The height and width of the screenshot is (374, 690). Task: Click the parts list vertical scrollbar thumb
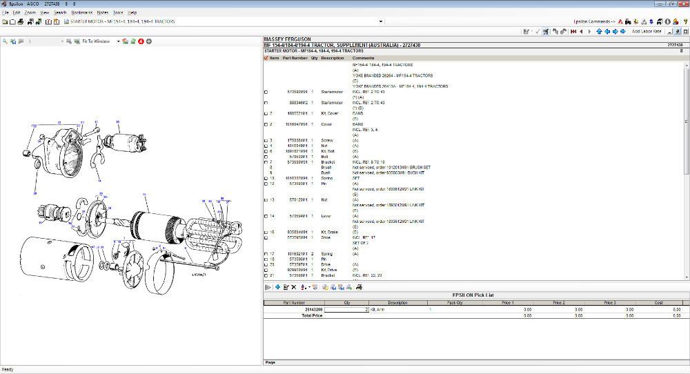[687, 121]
